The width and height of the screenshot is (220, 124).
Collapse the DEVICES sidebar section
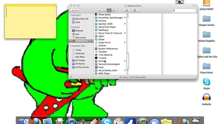click(x=71, y=15)
